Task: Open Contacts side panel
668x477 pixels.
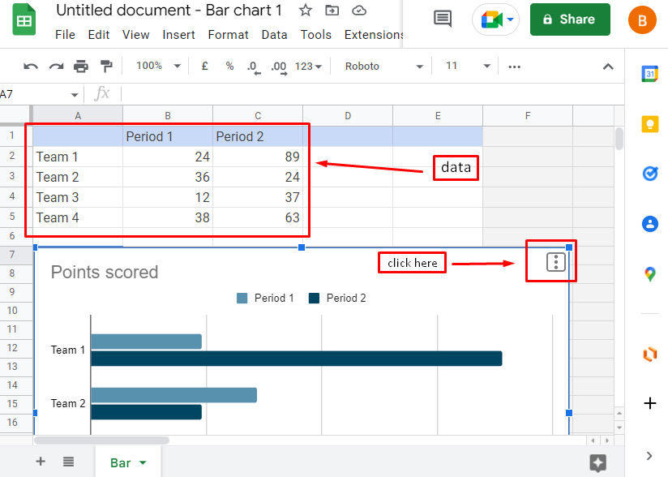Action: pyautogui.click(x=649, y=223)
